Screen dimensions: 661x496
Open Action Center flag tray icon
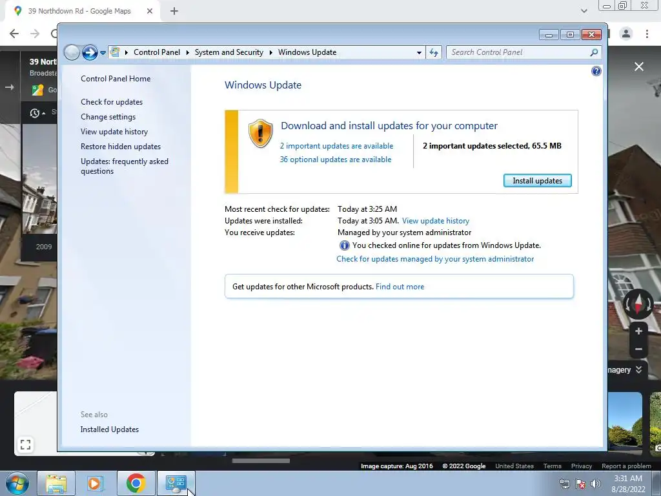click(580, 484)
